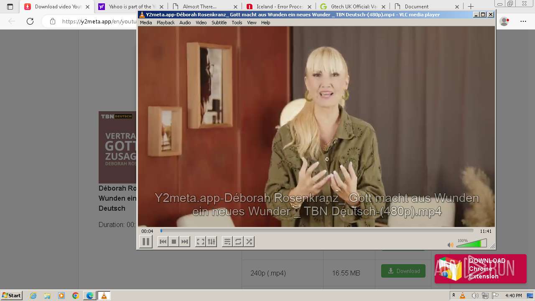Screen dimensions: 535x301
Task: Switch to Document browser tab
Action: [x=426, y=7]
